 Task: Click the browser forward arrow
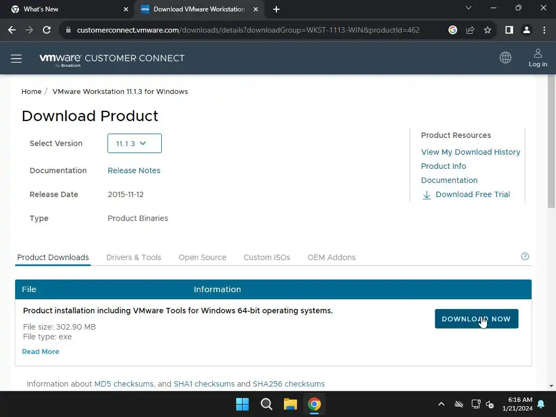click(x=29, y=30)
